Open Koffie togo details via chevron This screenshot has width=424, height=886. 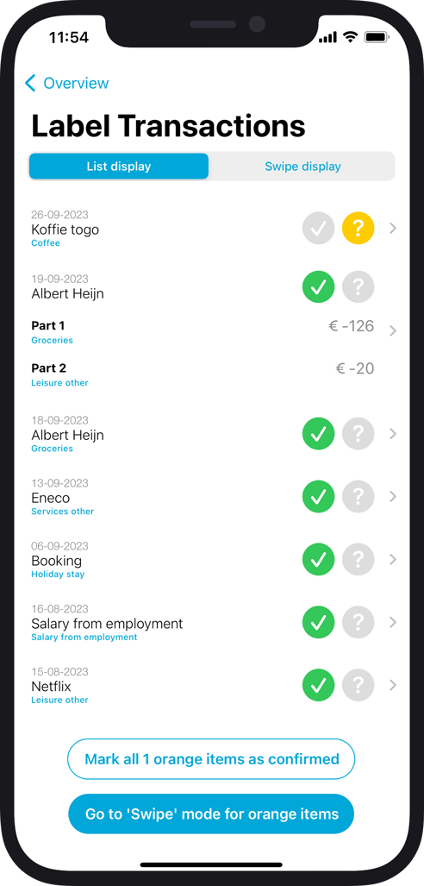tap(394, 229)
